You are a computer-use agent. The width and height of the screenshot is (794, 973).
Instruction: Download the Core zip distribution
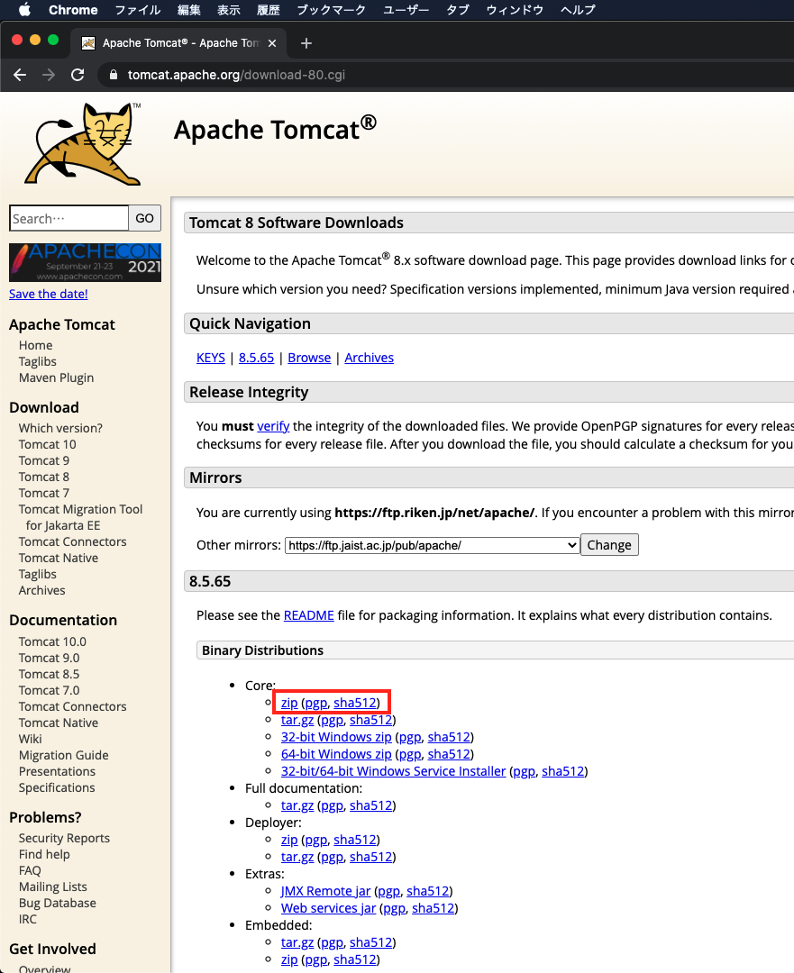(x=289, y=703)
